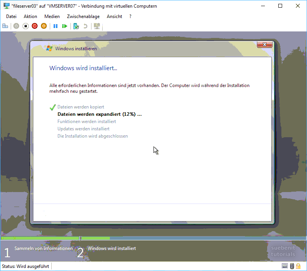Click the green checkmark beside Dateien werden kopiert
The width and height of the screenshot is (307, 271).
pyautogui.click(x=53, y=107)
